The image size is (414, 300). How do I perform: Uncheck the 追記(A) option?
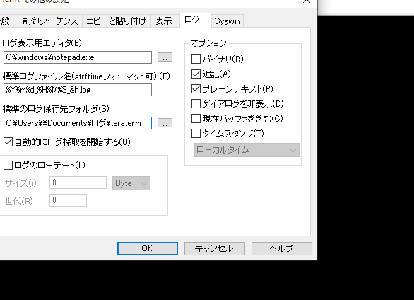[x=196, y=74]
